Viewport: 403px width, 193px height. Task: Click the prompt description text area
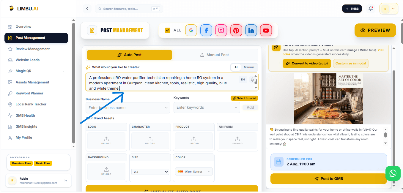pos(172,82)
